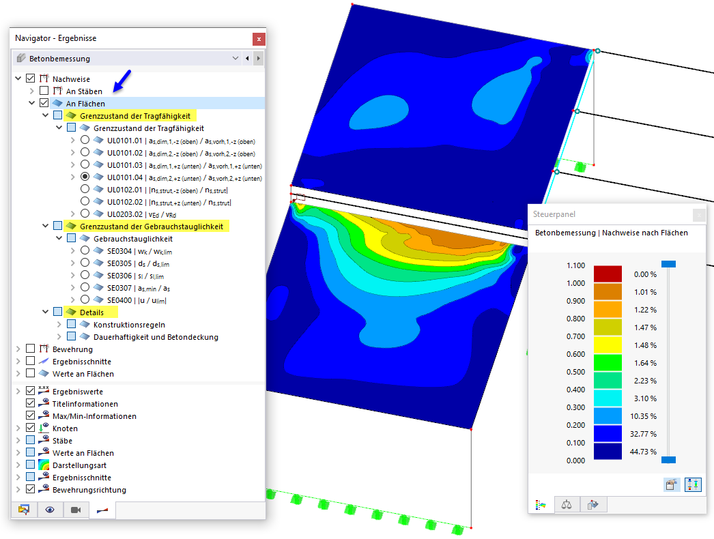Close the Steuerpanel
The height and width of the screenshot is (539, 714).
coord(698,214)
